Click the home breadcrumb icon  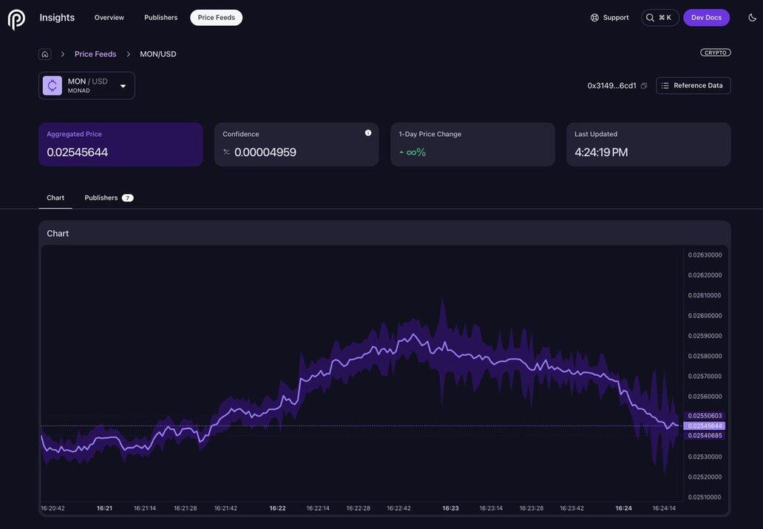click(x=45, y=54)
